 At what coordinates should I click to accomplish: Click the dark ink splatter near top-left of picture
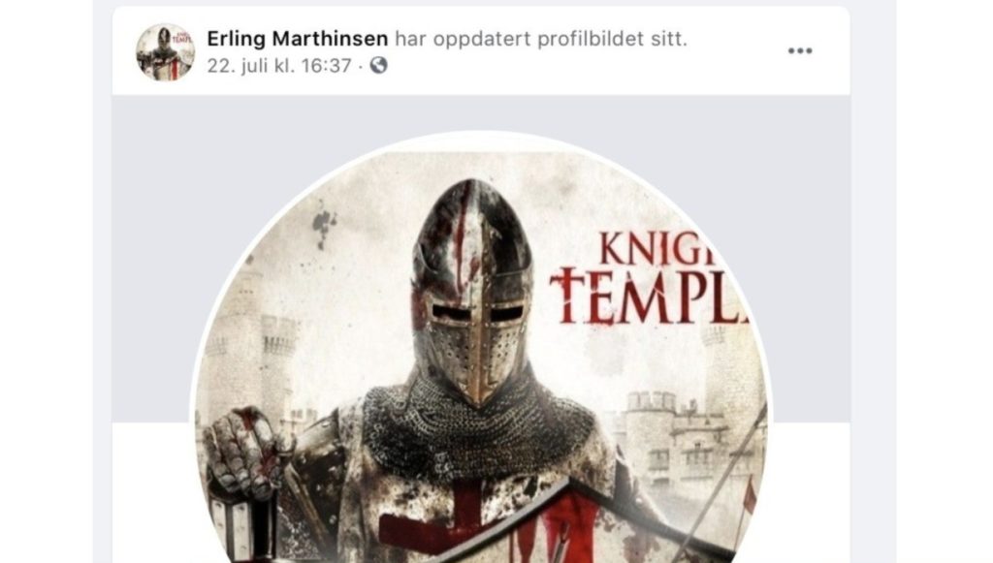pos(324,223)
